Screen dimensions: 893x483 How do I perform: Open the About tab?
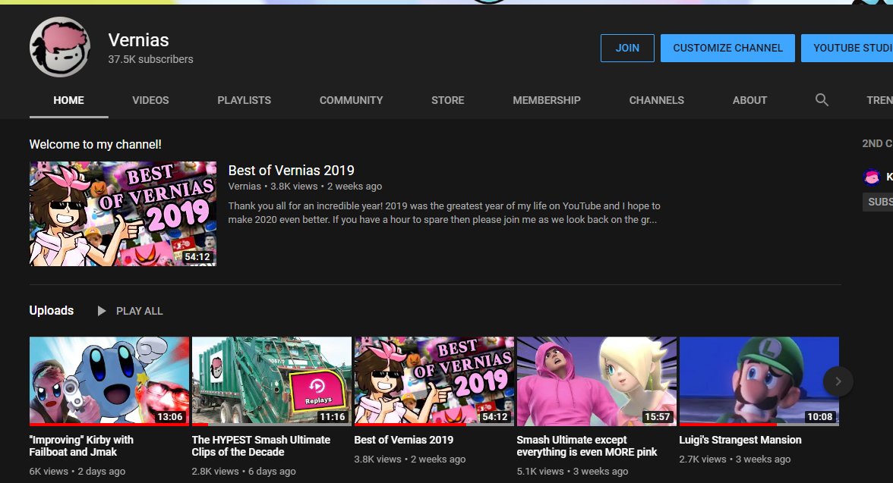coord(749,100)
